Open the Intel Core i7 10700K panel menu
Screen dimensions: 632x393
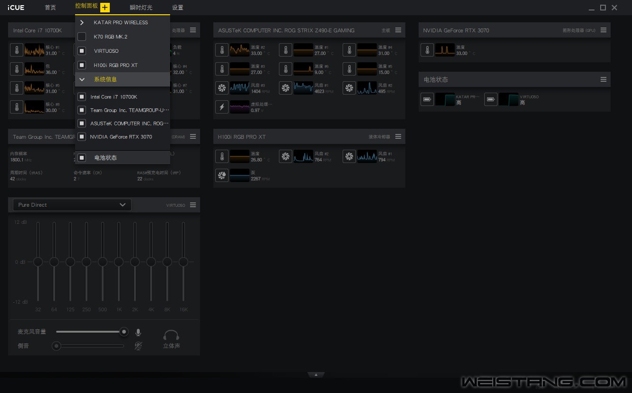click(193, 30)
